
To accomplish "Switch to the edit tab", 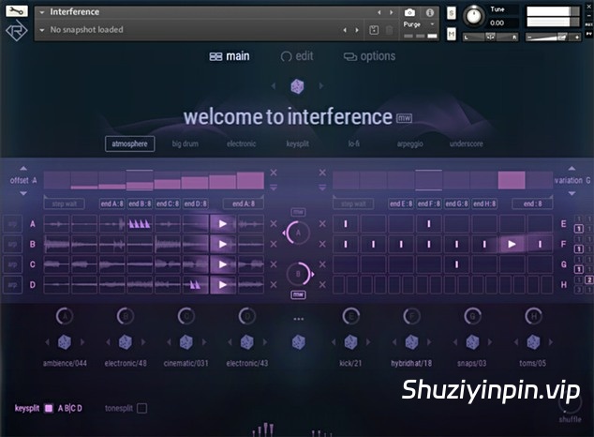I will tap(297, 56).
